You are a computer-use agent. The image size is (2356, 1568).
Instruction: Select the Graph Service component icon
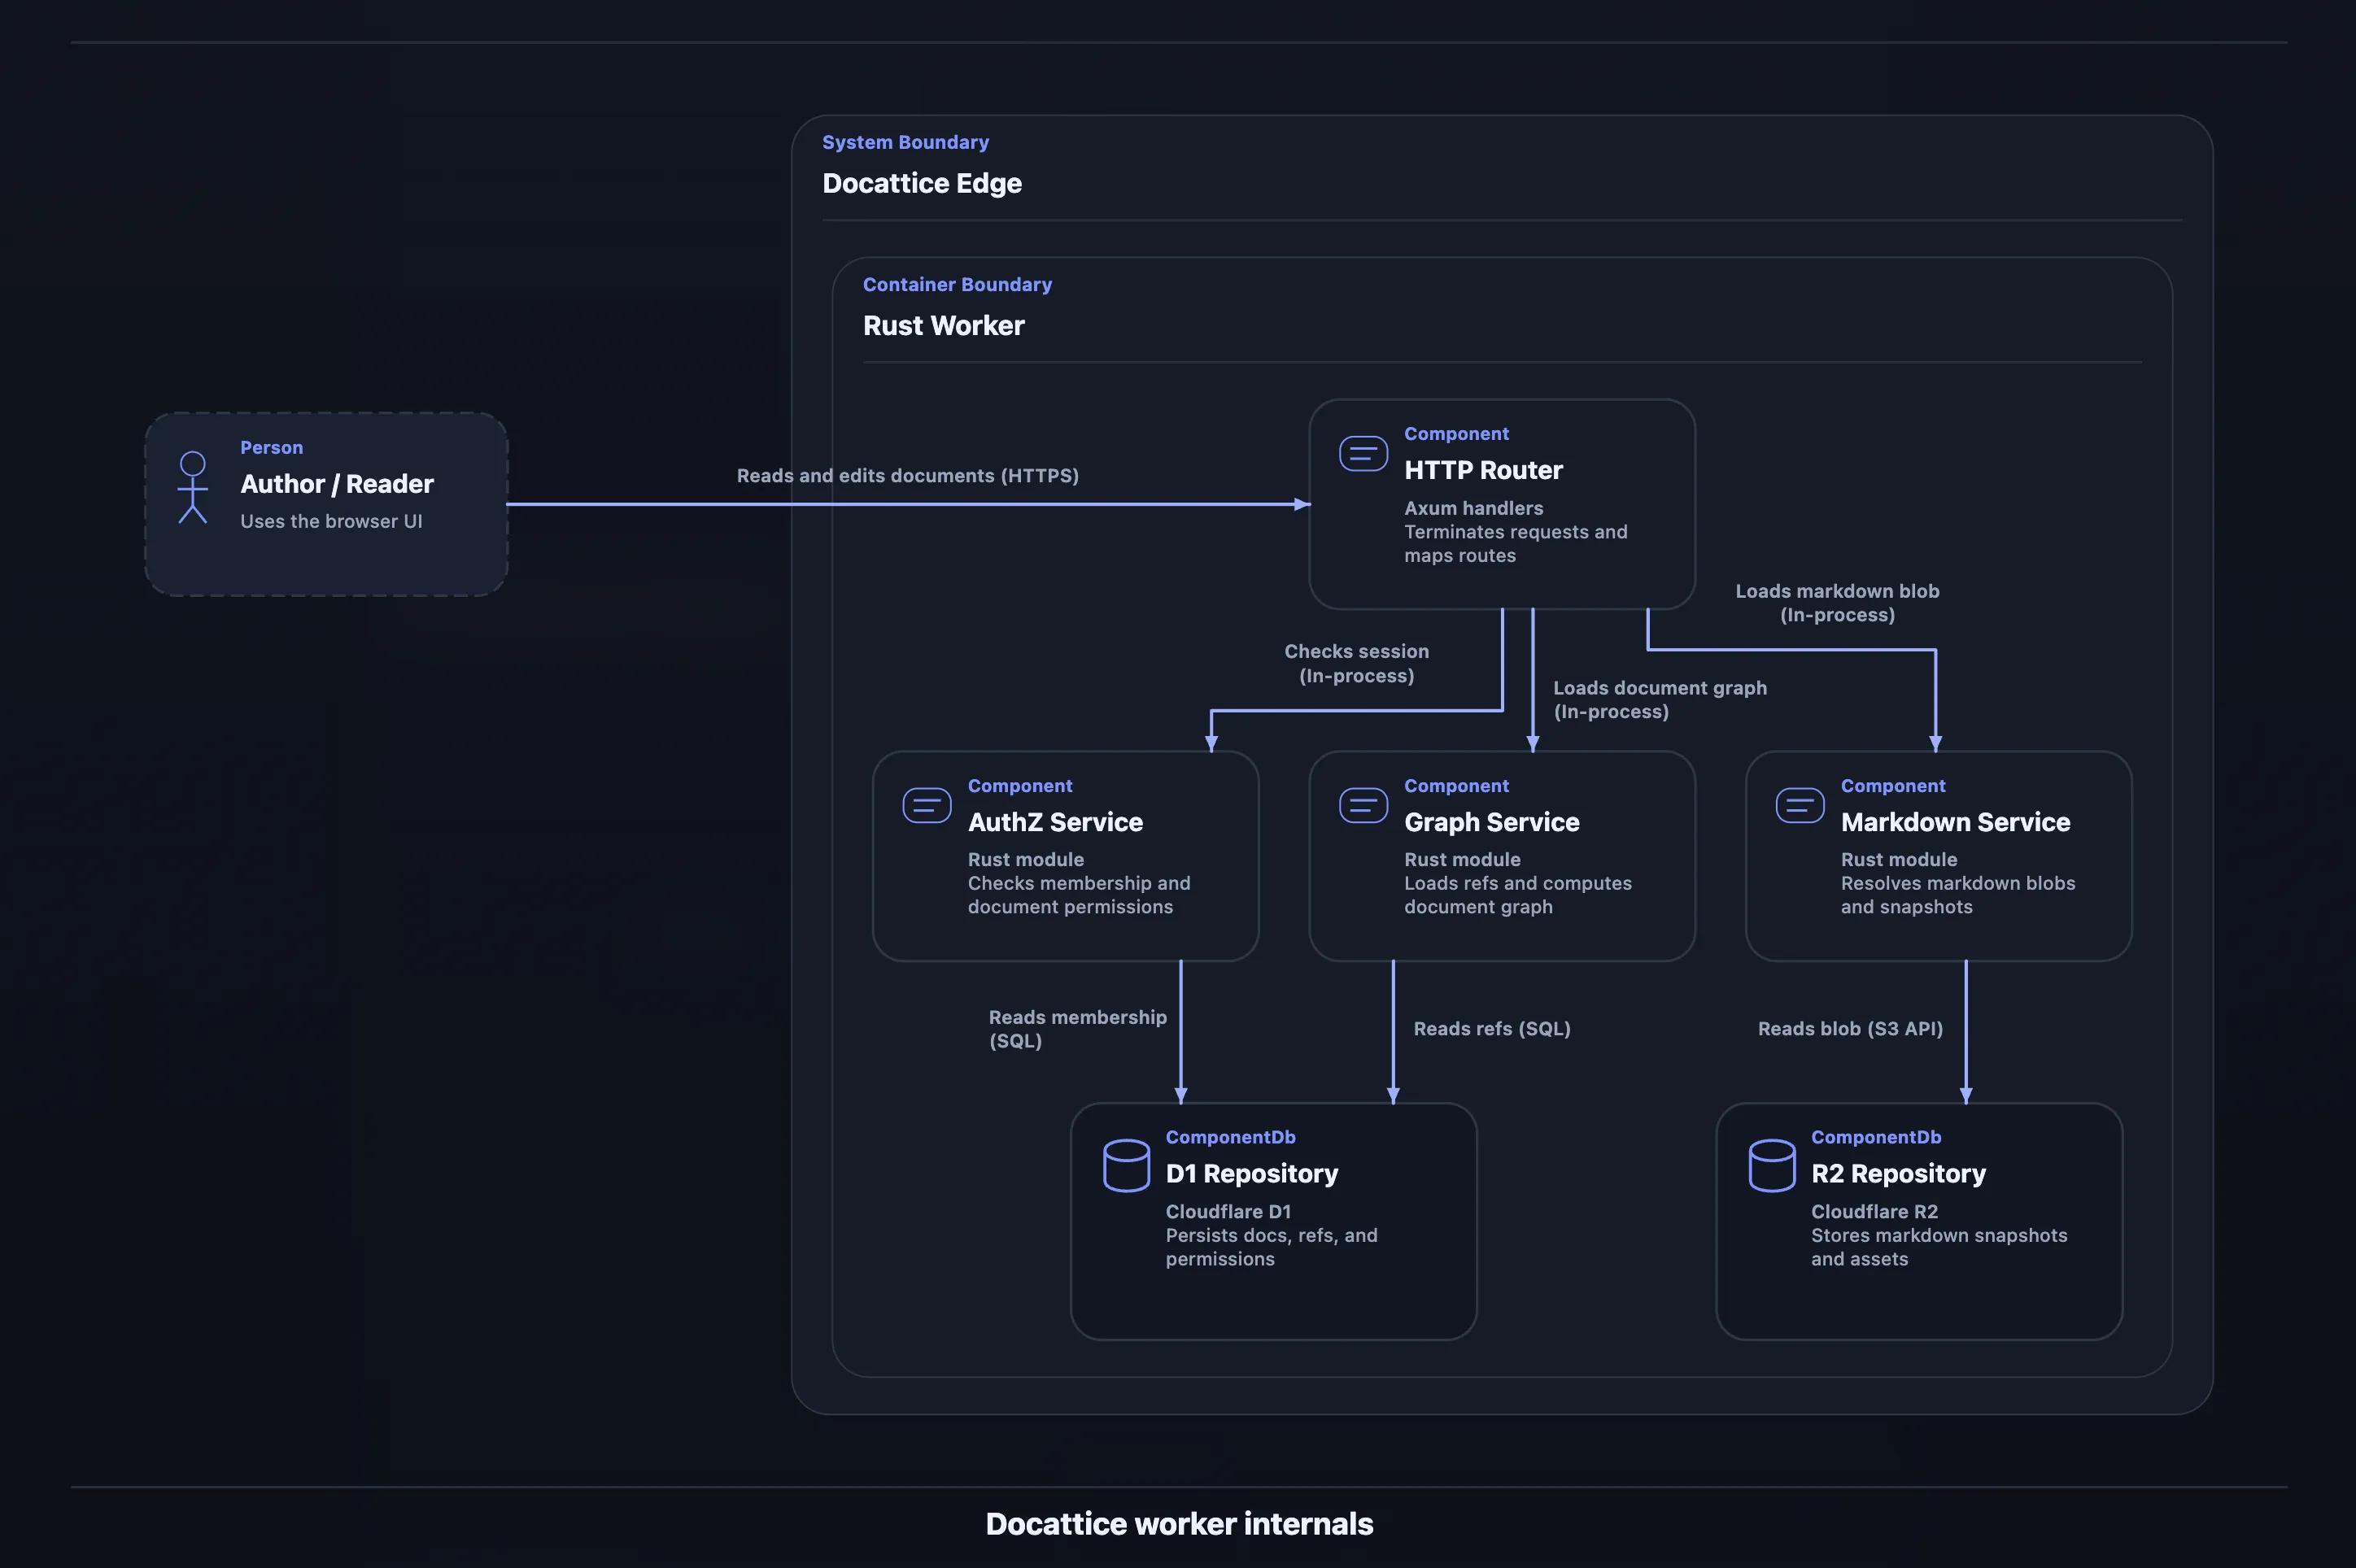(x=1363, y=805)
